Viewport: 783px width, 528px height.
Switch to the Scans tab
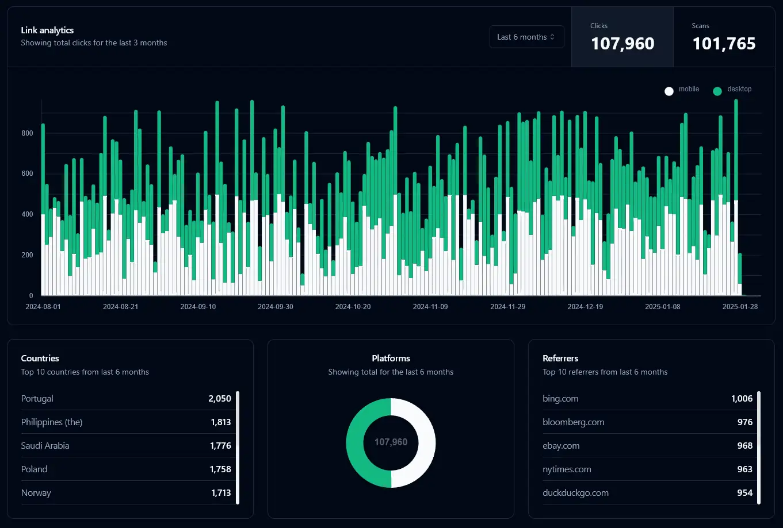(x=724, y=36)
